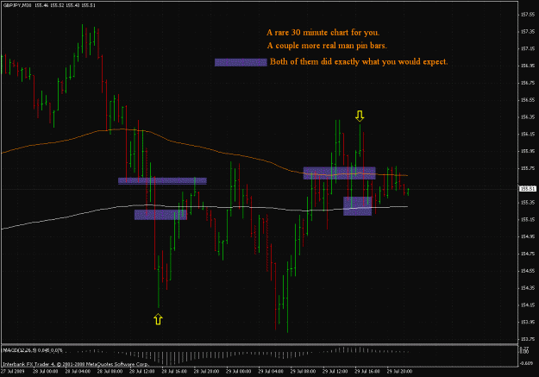Click the 157.35 price axis label
The width and height of the screenshot is (539, 377).
528,32
